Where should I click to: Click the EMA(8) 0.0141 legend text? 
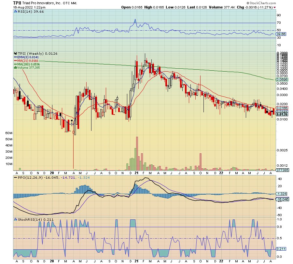tap(28, 57)
